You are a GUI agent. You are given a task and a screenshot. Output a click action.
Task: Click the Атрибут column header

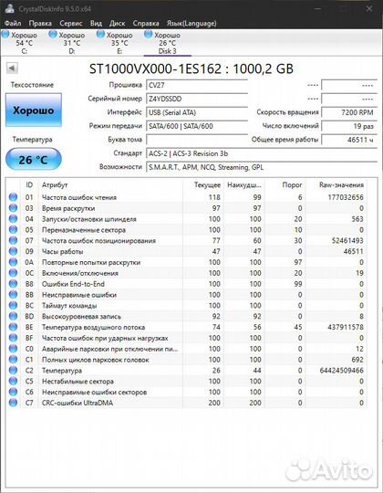coord(55,184)
